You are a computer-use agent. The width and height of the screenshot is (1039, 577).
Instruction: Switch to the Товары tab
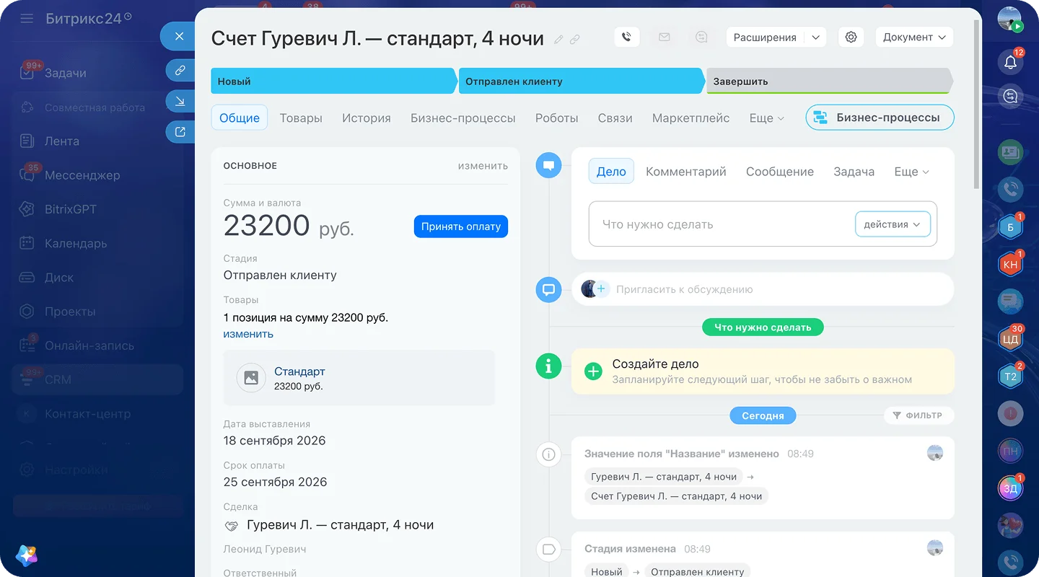[301, 118]
